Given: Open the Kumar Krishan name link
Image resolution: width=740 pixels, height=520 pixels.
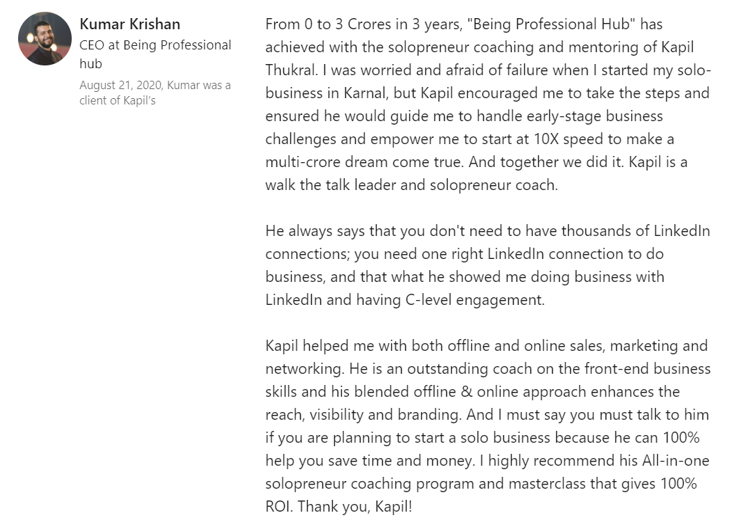Looking at the screenshot, I should (x=130, y=24).
